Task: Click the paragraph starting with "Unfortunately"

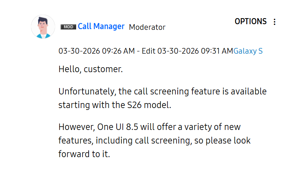Action: (x=163, y=98)
